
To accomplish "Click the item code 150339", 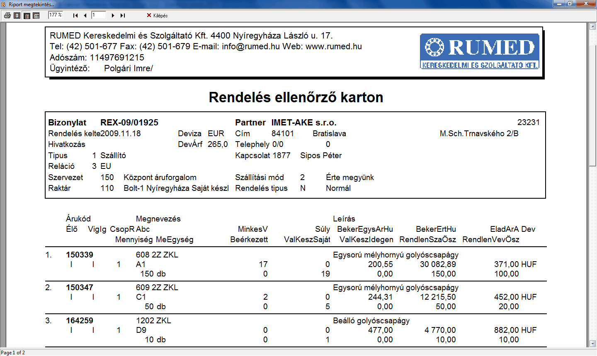I will coord(80,255).
